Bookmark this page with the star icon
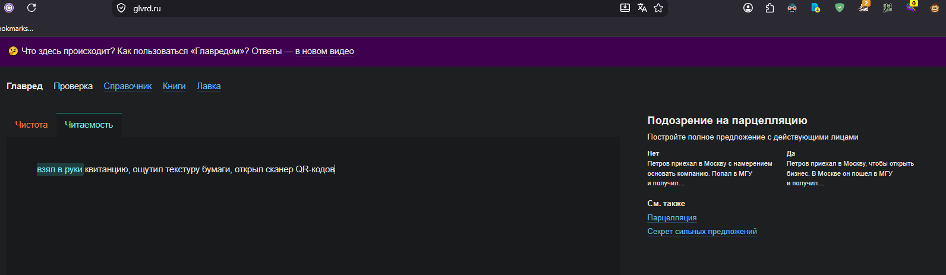Viewport: 946px width, 275px height. click(x=658, y=8)
